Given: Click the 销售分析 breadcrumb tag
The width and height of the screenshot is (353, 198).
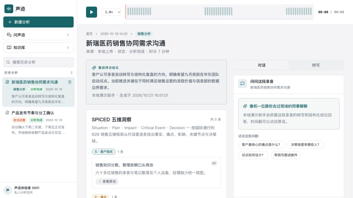Looking at the screenshot, I should pyautogui.click(x=144, y=34).
